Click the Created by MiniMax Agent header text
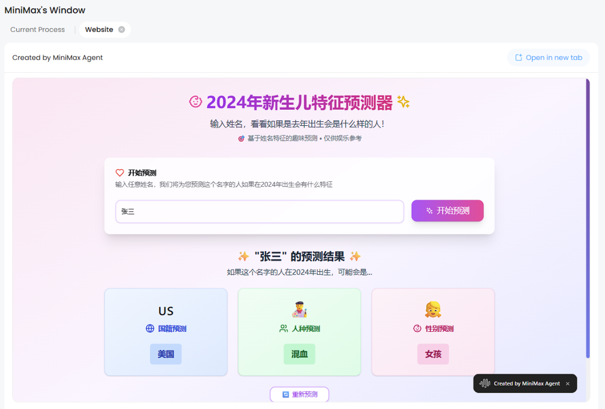Screen dimensions: 605x409 (x=58, y=58)
